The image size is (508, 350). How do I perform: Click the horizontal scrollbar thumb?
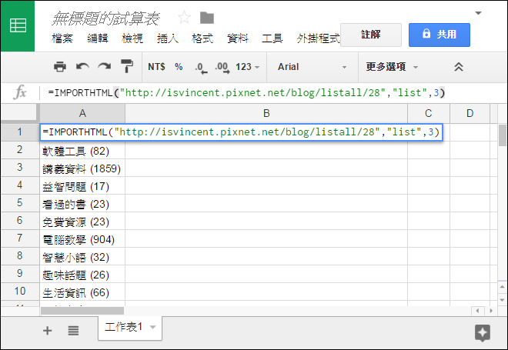pyautogui.click(x=82, y=311)
